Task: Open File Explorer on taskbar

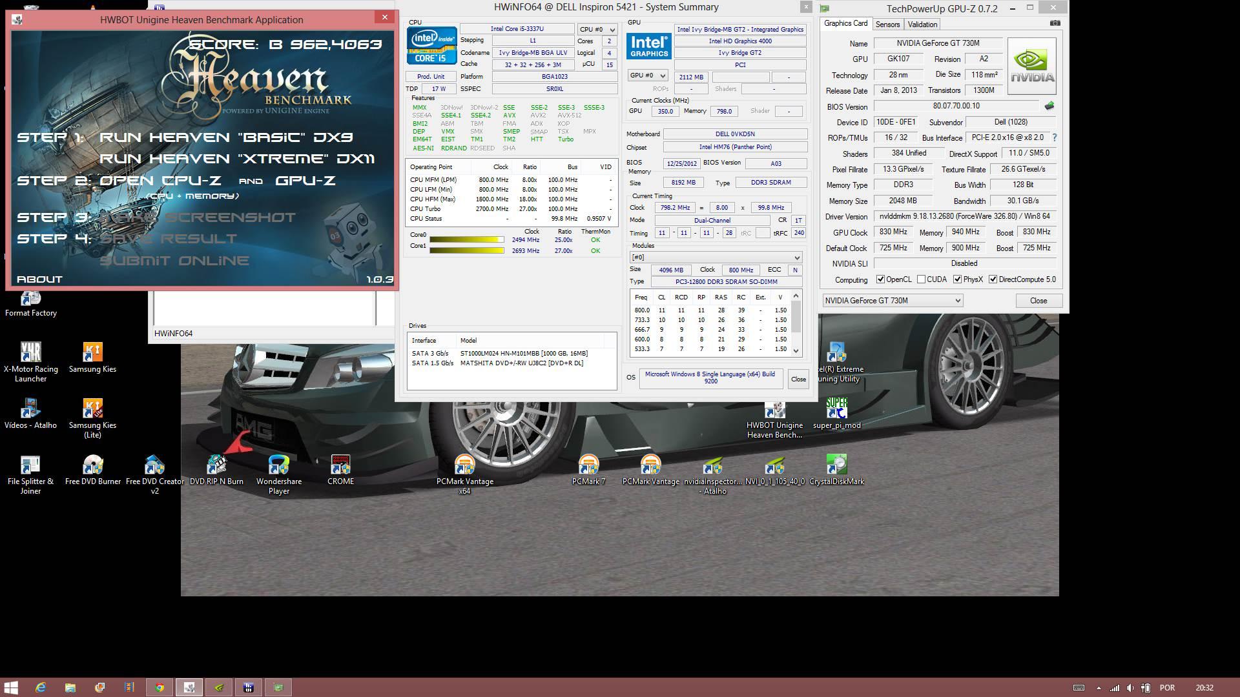Action: 70,687
